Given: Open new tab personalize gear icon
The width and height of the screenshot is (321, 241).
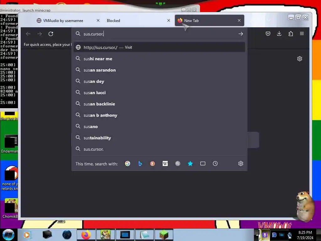Looking at the screenshot, I should click(x=299, y=59).
